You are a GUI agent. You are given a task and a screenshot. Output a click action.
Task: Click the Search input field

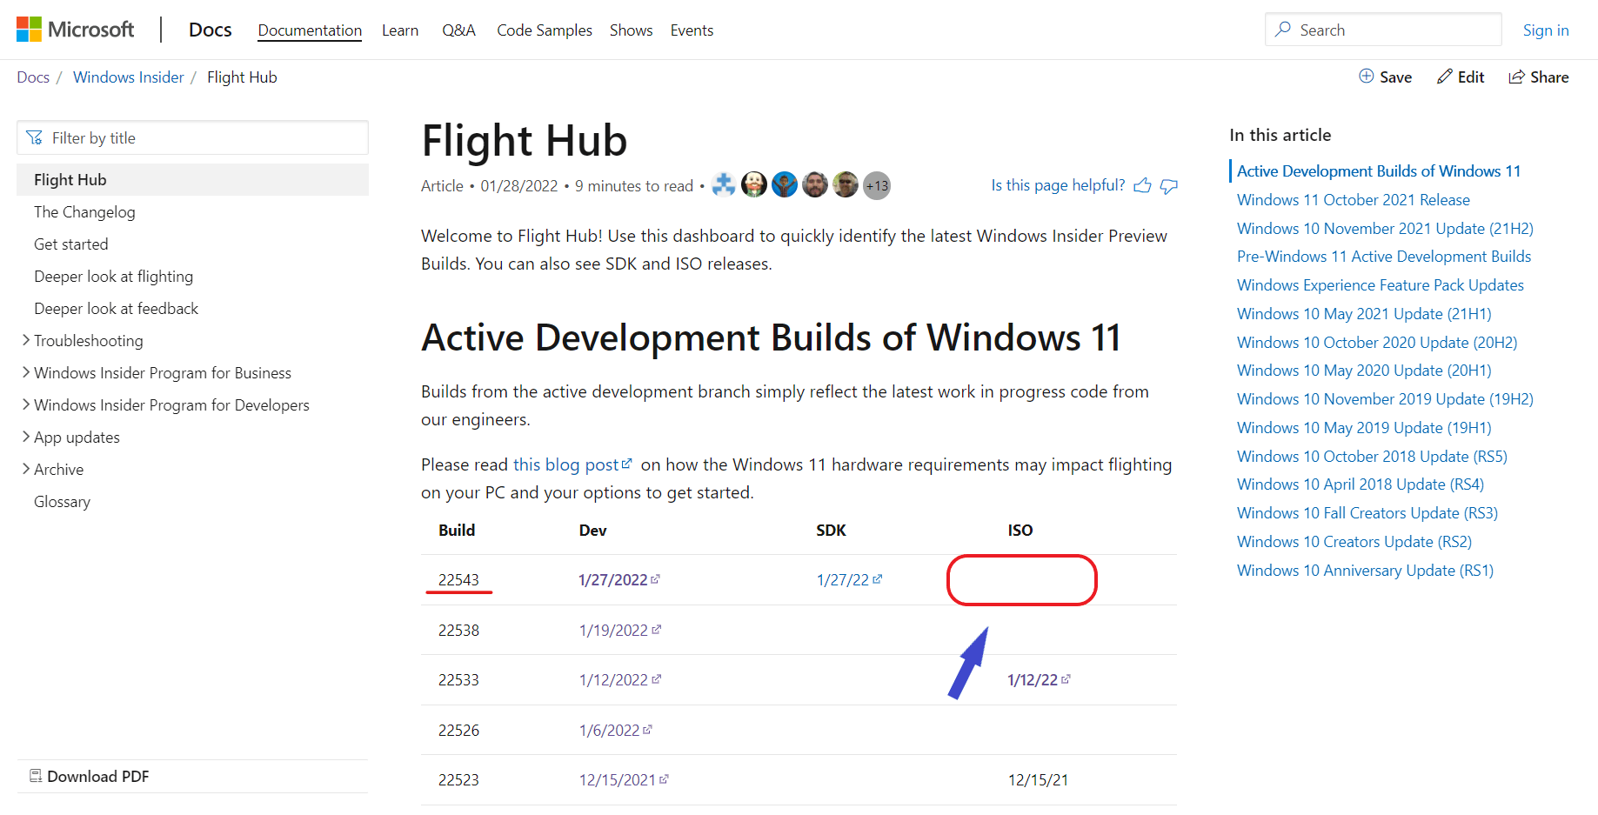(x=1383, y=30)
